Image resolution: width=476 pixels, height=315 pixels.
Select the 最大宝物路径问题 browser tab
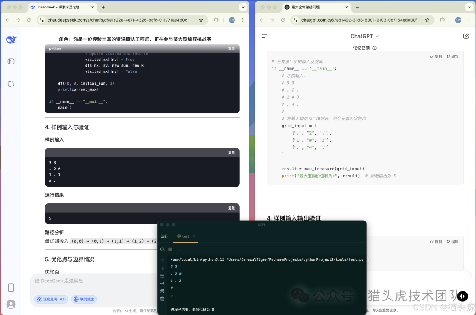click(316, 7)
